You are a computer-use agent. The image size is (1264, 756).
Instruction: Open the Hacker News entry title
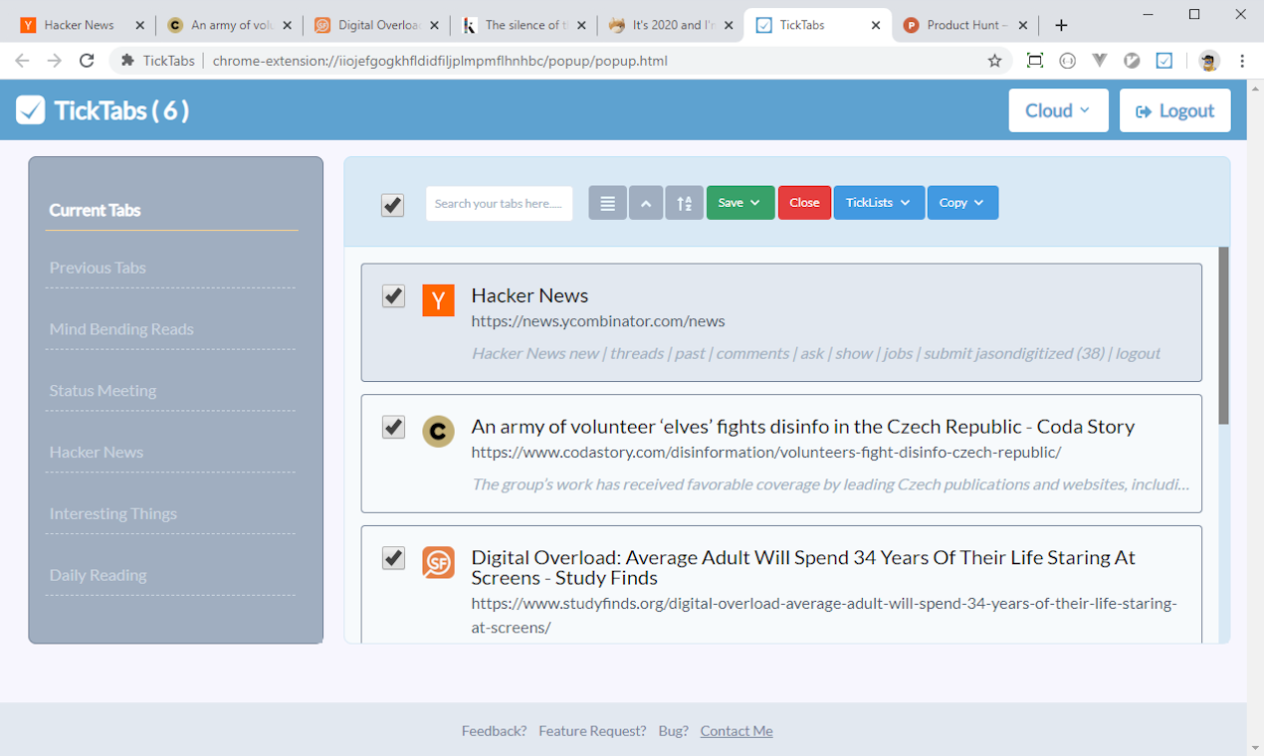tap(529, 295)
